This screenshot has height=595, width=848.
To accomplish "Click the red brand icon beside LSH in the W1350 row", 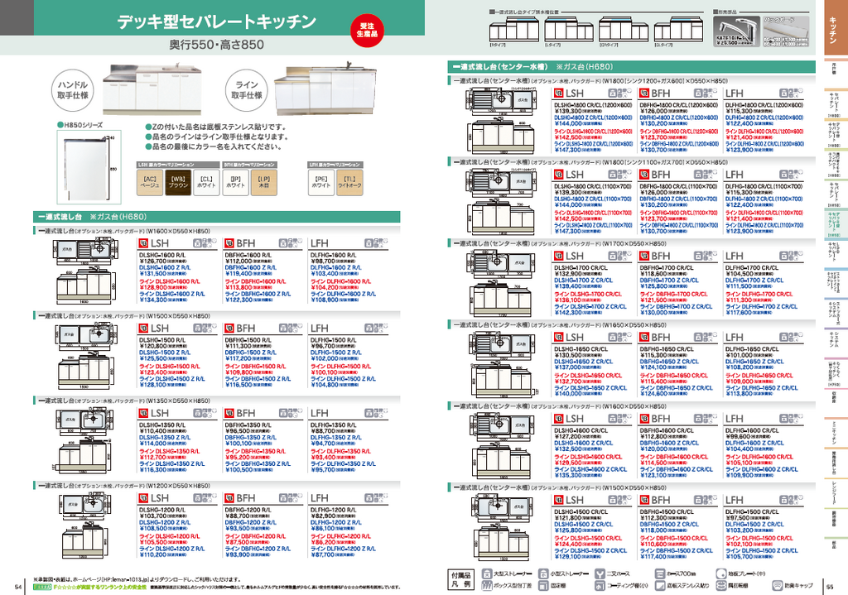I will 143,414.
